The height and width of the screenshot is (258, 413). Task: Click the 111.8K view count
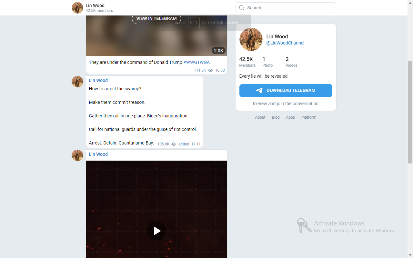[200, 70]
